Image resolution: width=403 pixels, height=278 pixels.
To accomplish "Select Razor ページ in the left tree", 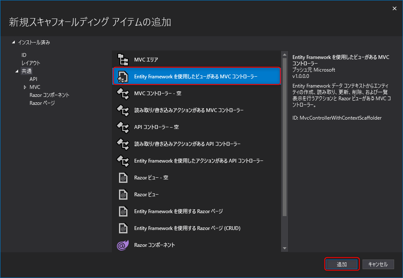I will (42, 103).
